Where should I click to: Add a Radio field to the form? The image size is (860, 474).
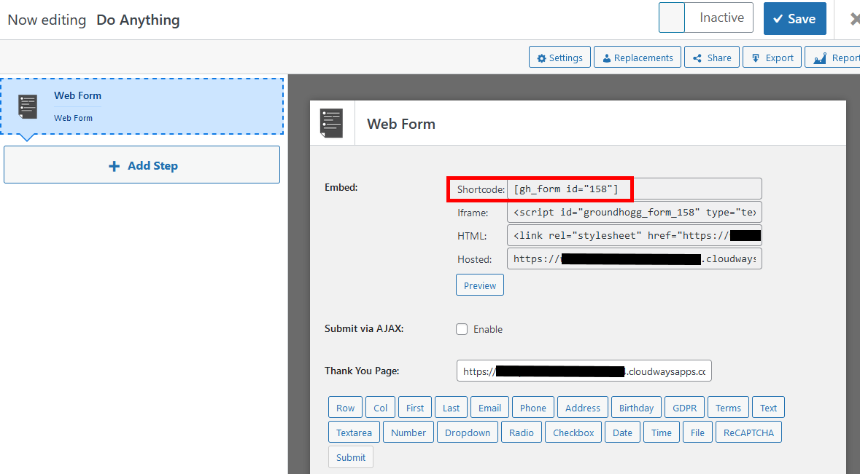click(521, 432)
